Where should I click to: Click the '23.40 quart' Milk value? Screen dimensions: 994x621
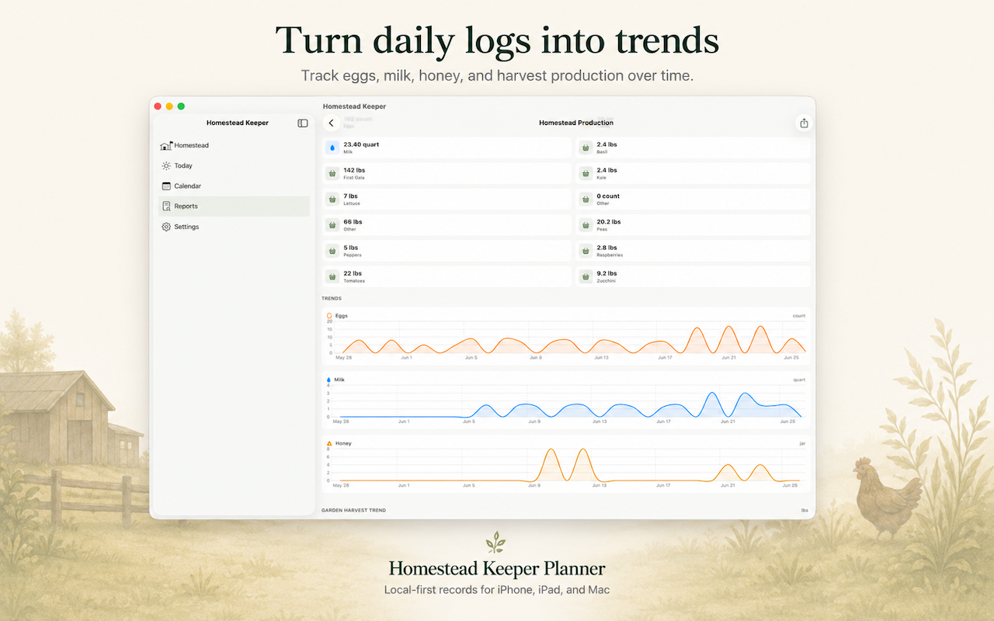tap(361, 144)
